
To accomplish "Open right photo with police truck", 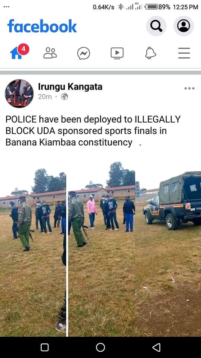I will click(x=135, y=245).
